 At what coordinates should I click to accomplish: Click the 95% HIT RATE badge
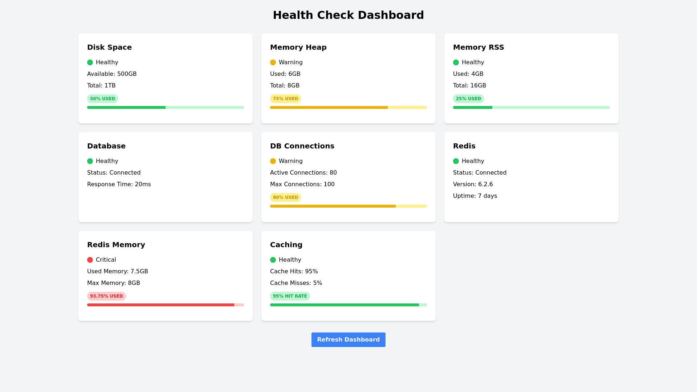coord(290,296)
